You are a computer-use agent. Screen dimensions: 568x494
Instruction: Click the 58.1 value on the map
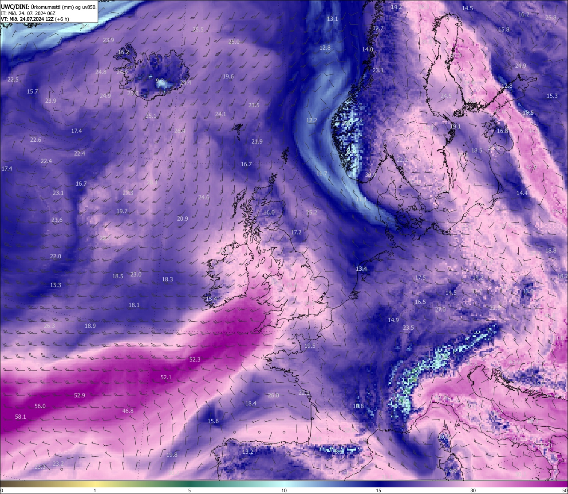click(x=20, y=417)
